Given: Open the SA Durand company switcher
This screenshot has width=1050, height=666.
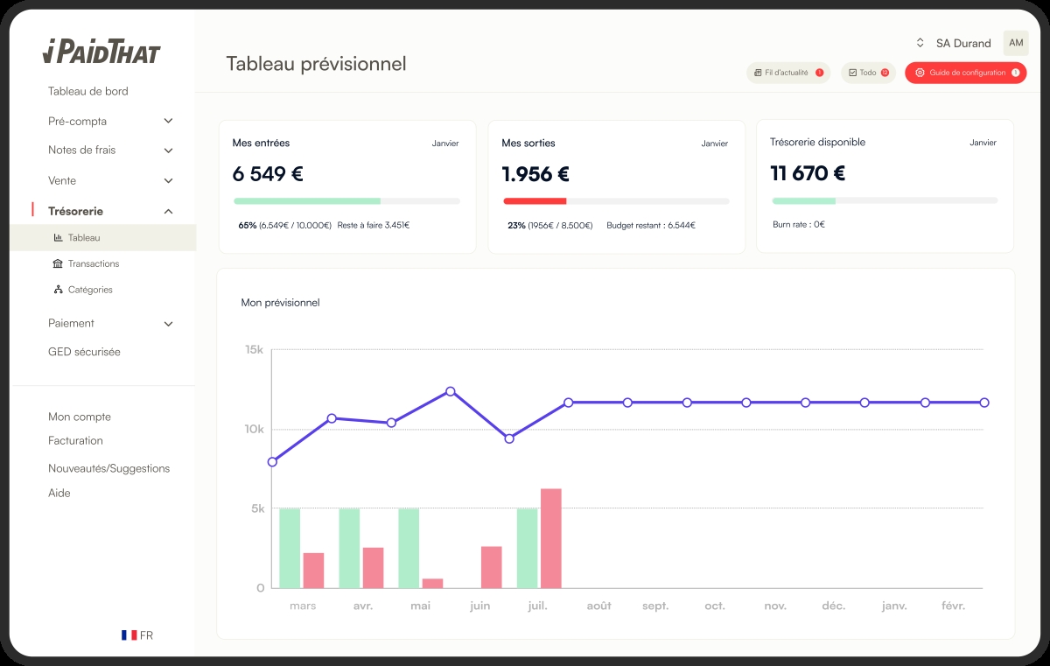Looking at the screenshot, I should pos(954,43).
